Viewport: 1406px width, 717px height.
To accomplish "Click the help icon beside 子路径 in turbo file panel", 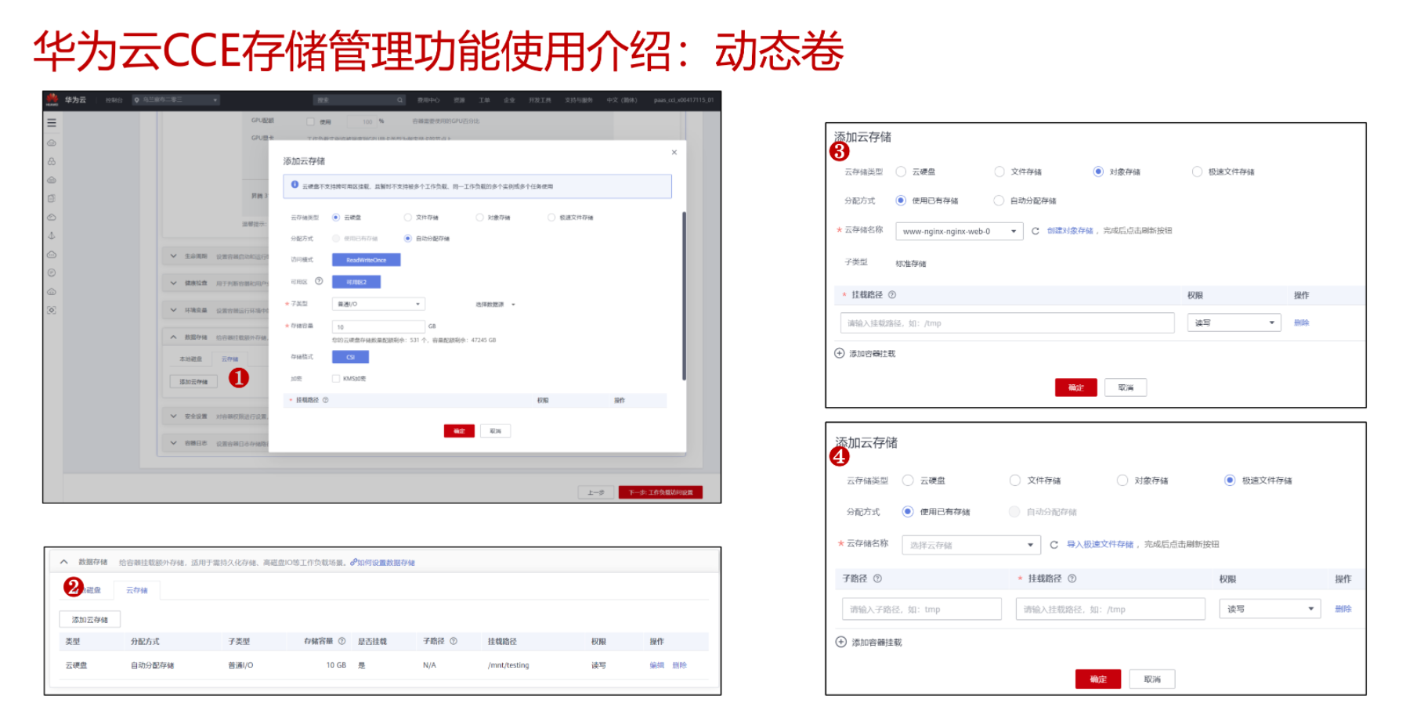I will 877,578.
